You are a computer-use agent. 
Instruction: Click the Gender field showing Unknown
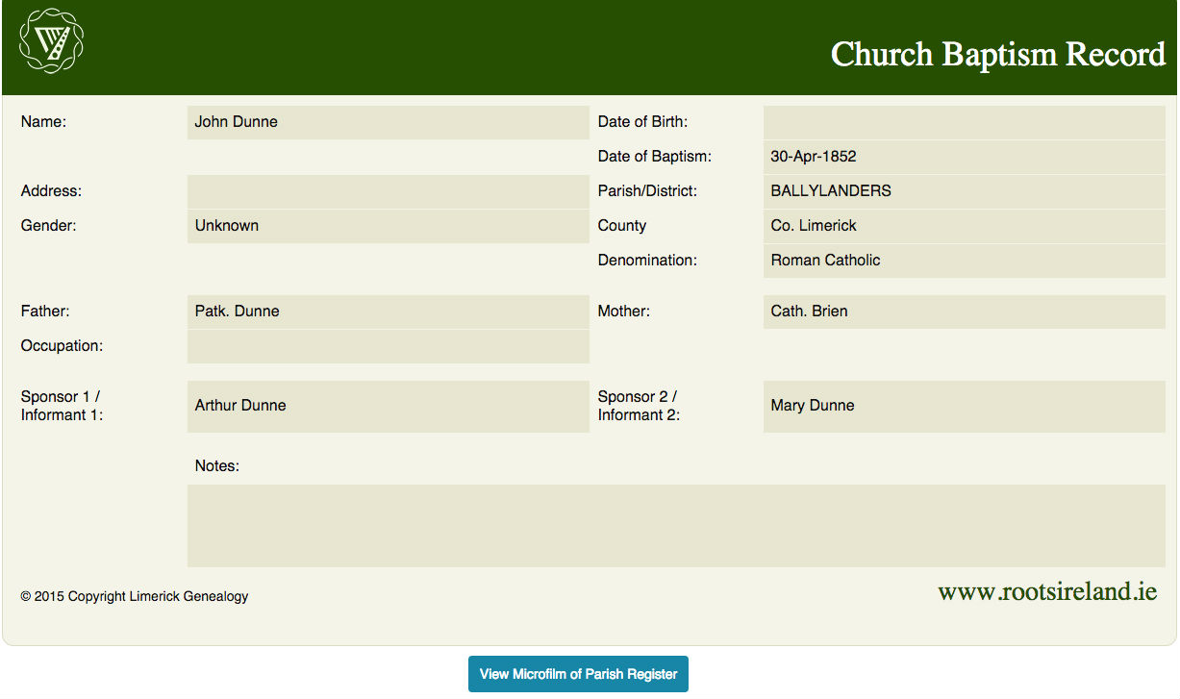point(388,226)
